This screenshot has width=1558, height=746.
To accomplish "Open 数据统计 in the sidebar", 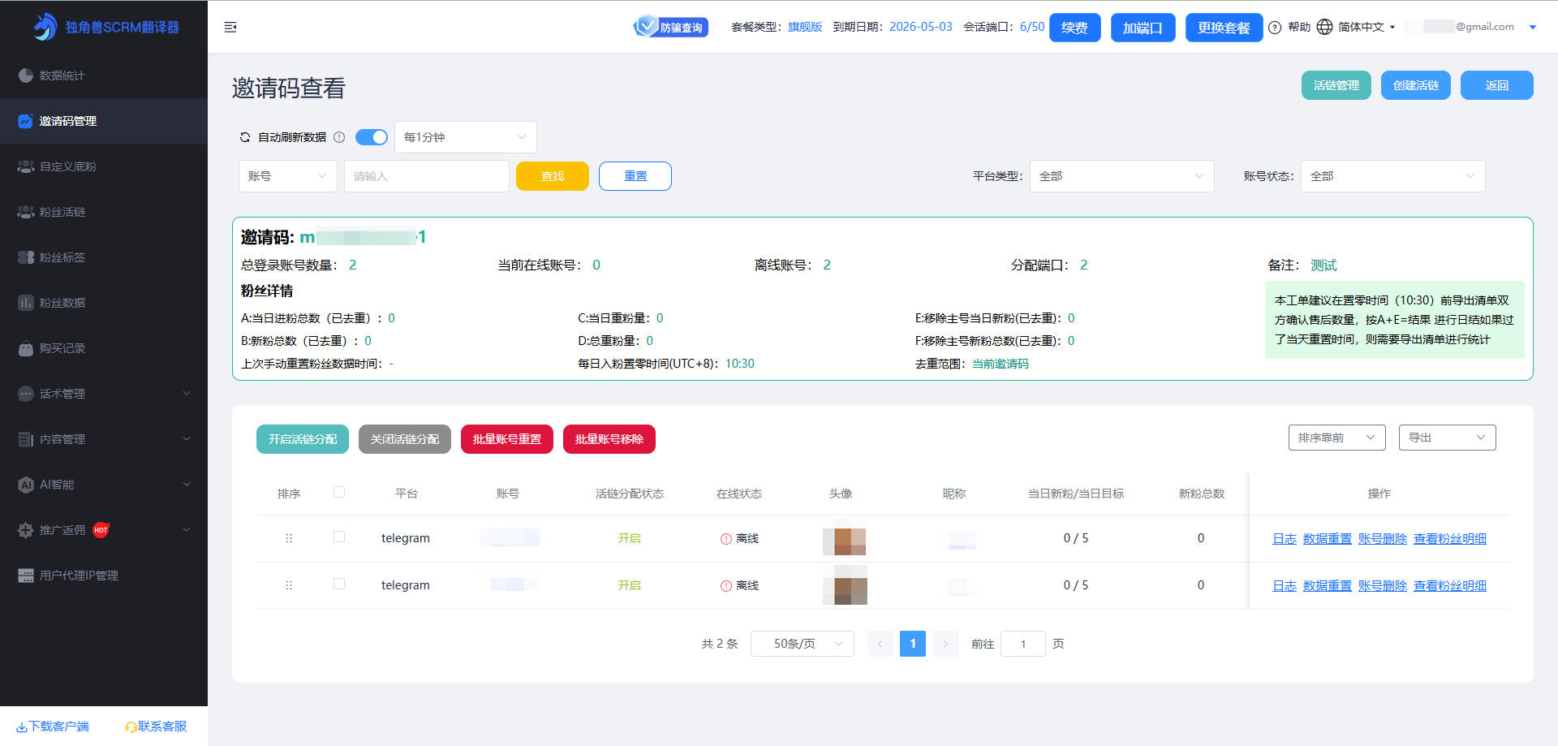I will [x=104, y=75].
